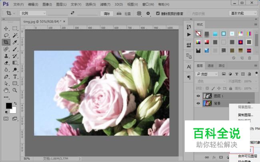Toggle shape layer filter icon

[x=243, y=74]
